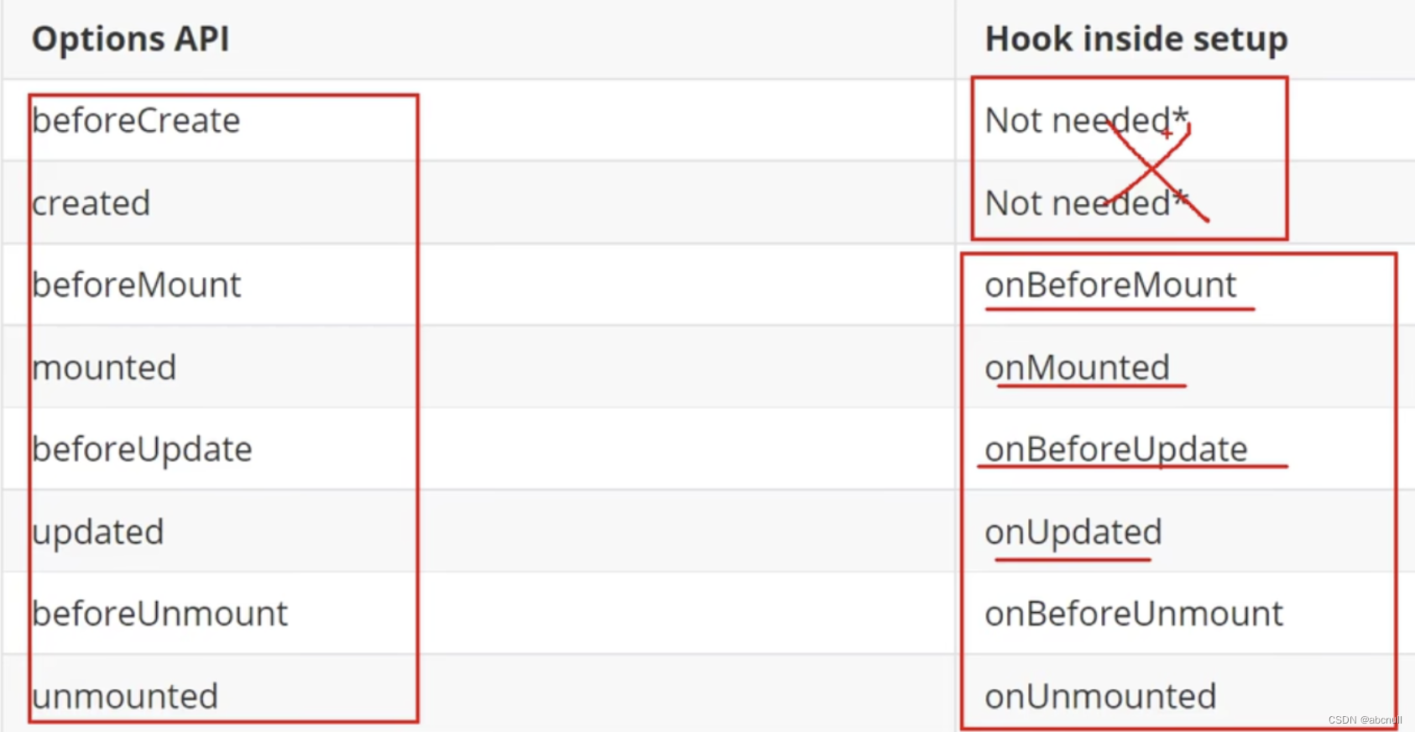Click the first Not needed* entry
The width and height of the screenshot is (1415, 732).
point(1087,121)
